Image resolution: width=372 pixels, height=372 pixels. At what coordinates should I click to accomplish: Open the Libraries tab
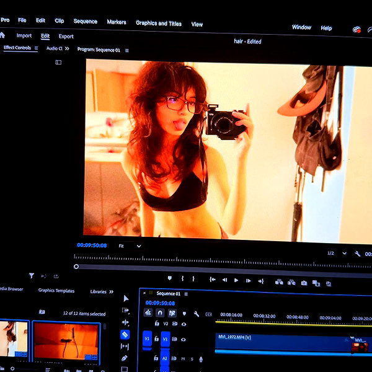[98, 291]
